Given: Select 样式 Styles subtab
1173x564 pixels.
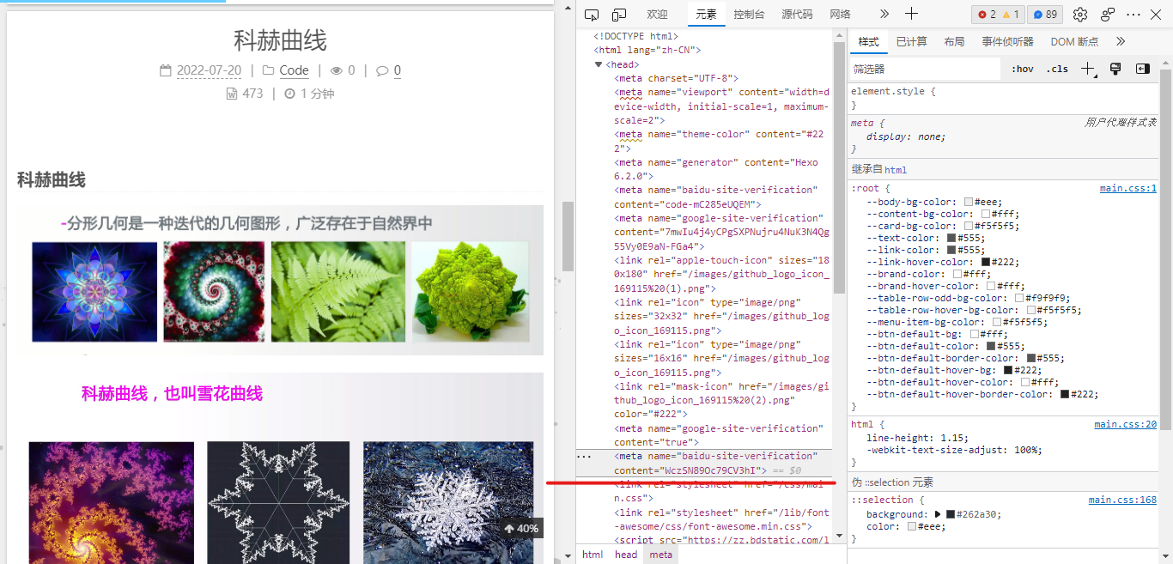Looking at the screenshot, I should click(x=868, y=41).
